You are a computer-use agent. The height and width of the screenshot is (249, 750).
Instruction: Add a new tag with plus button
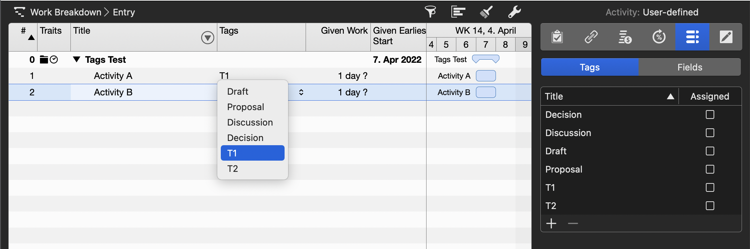point(551,223)
